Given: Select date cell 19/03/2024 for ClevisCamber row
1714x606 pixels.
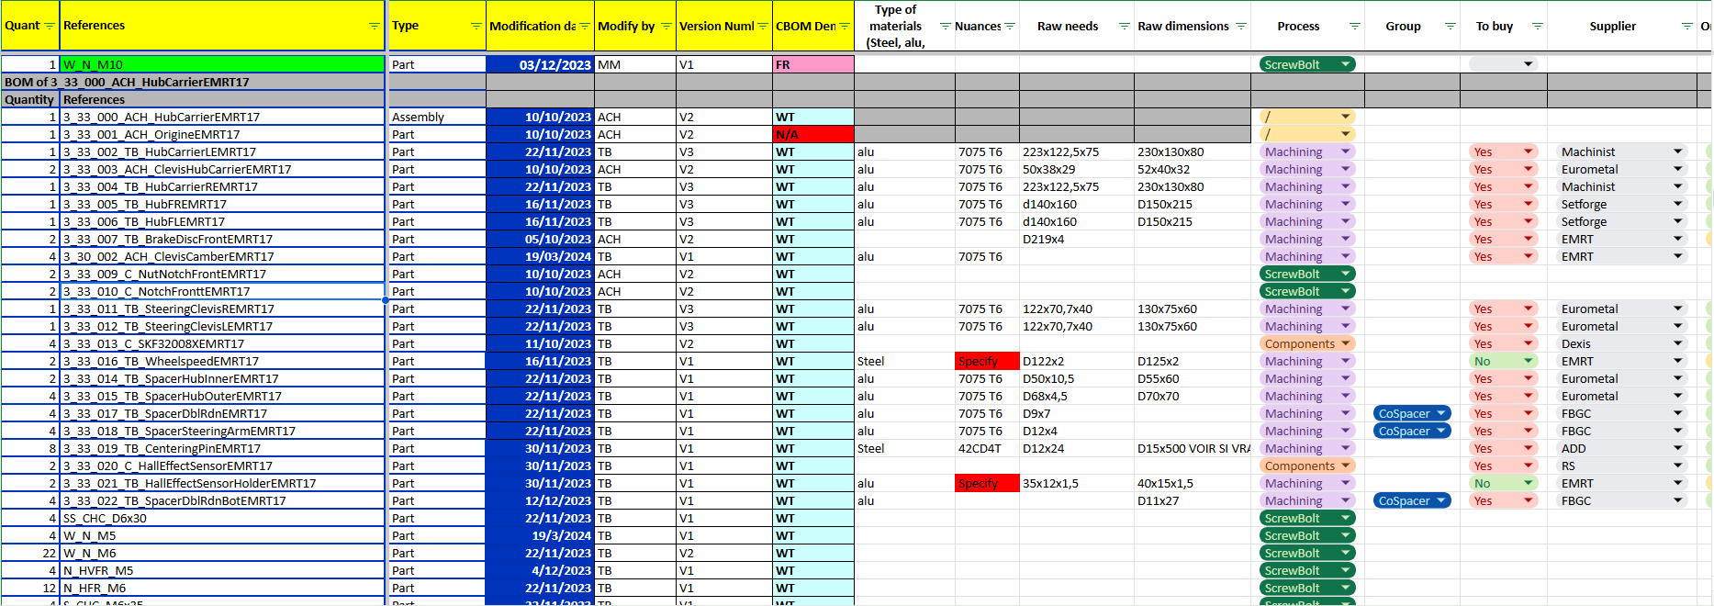Looking at the screenshot, I should tap(540, 256).
